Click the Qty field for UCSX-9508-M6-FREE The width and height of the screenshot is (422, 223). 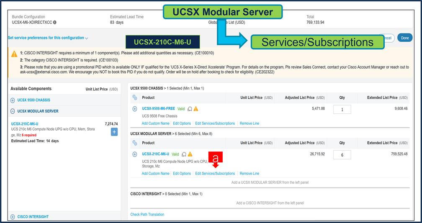pos(342,110)
